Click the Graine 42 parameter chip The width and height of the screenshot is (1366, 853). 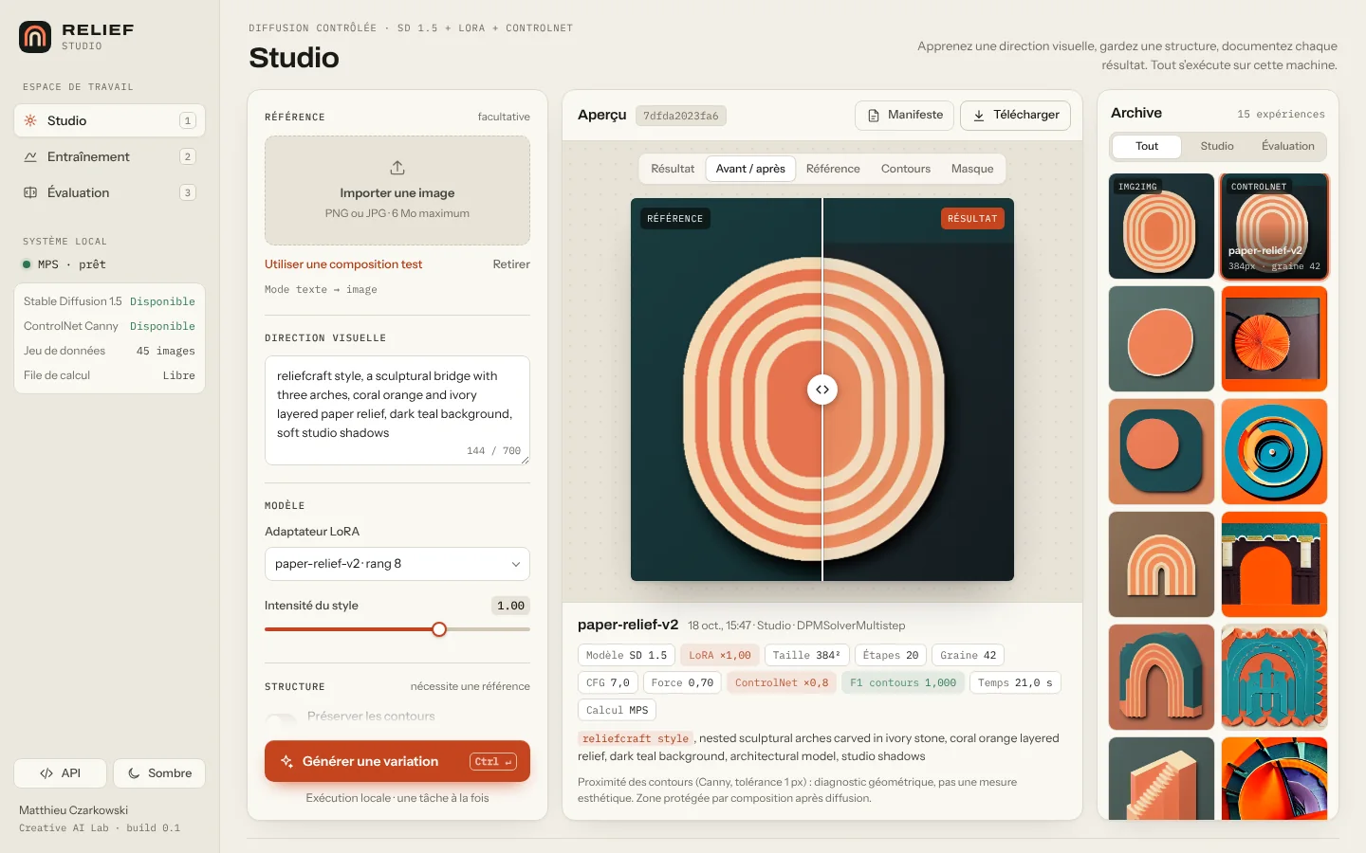tap(968, 655)
